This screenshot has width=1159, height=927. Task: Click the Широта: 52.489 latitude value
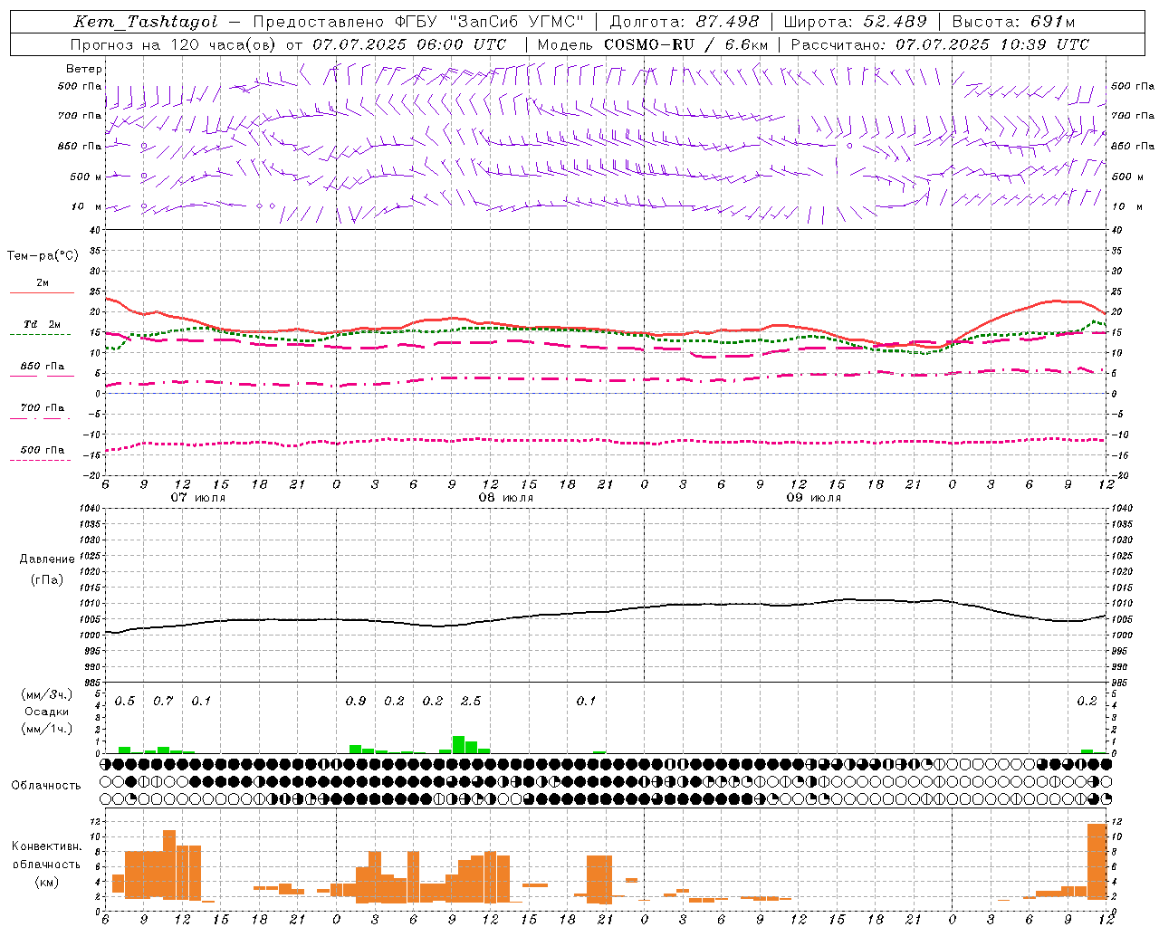point(856,22)
